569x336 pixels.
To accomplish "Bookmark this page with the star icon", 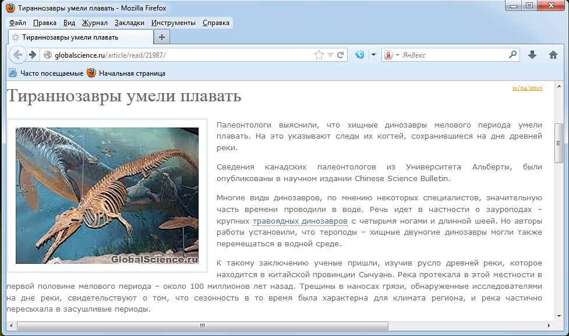I will click(319, 55).
